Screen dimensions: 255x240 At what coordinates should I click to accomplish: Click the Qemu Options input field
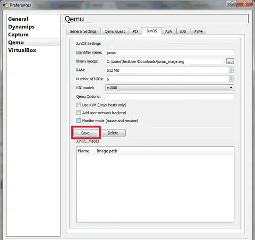click(x=170, y=96)
